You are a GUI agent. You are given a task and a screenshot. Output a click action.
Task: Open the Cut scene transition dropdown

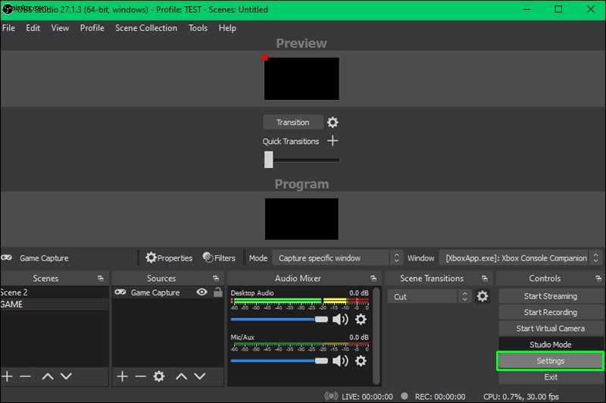coord(430,296)
